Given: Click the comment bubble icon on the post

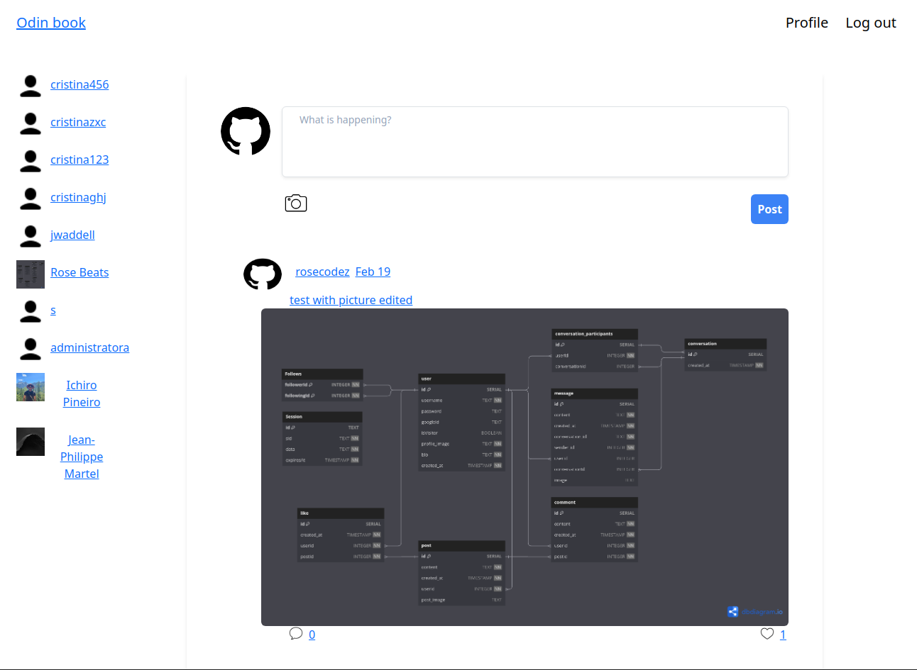Looking at the screenshot, I should pos(296,633).
